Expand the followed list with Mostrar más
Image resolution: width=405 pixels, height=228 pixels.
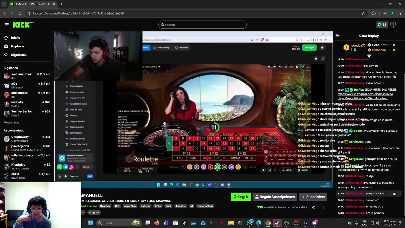coord(11,122)
